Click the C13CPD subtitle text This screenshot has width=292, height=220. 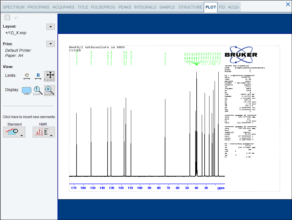coord(75,50)
